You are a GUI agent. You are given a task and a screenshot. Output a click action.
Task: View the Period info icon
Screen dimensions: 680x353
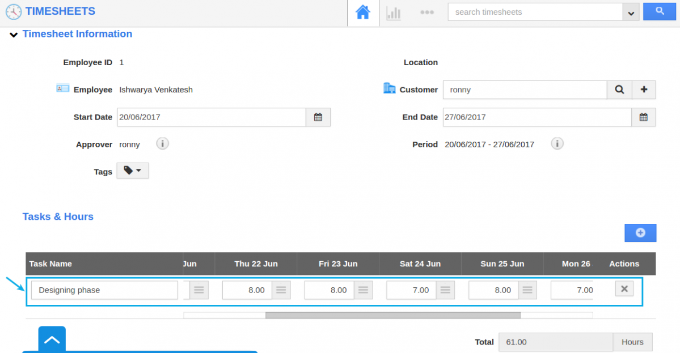(x=557, y=143)
